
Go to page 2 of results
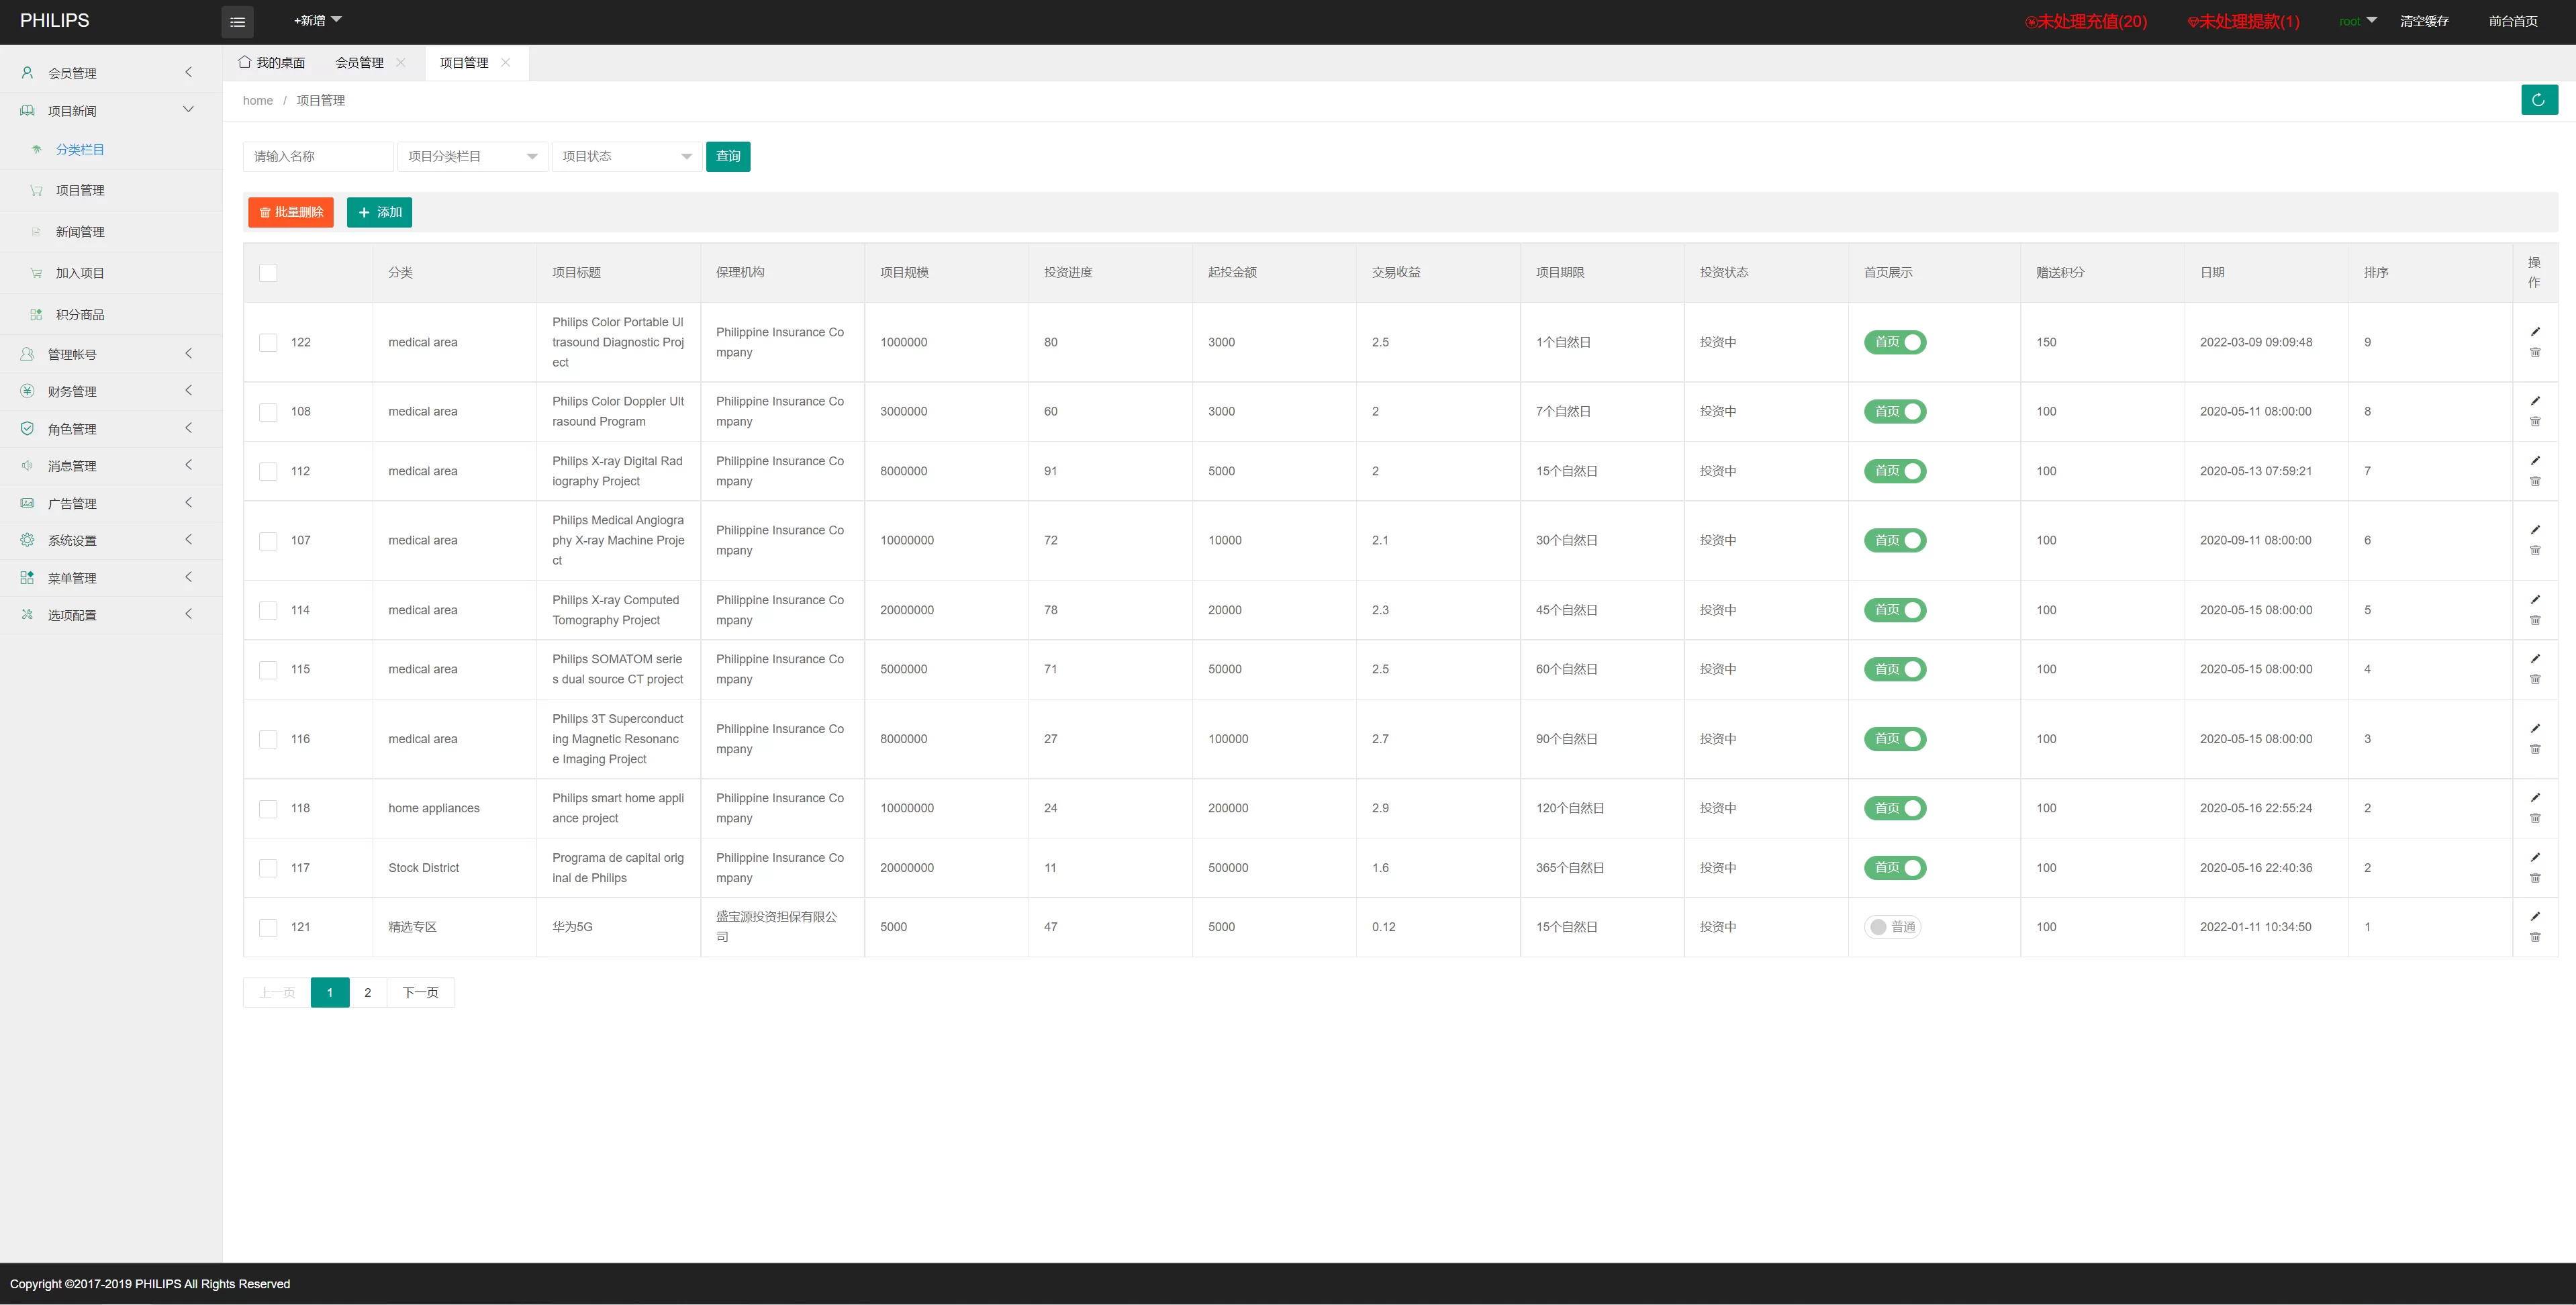click(x=367, y=992)
